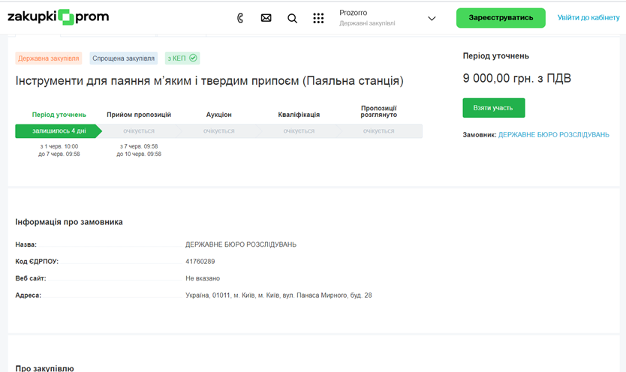Image resolution: width=626 pixels, height=372 pixels.
Task: Click the КЕП green checkmark icon
Action: [x=193, y=58]
